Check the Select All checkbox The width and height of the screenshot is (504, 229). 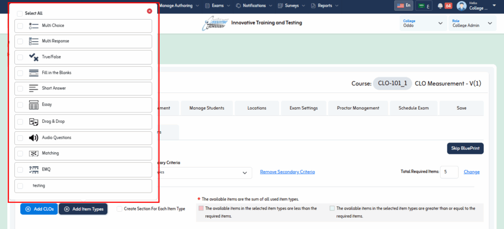coord(20,14)
